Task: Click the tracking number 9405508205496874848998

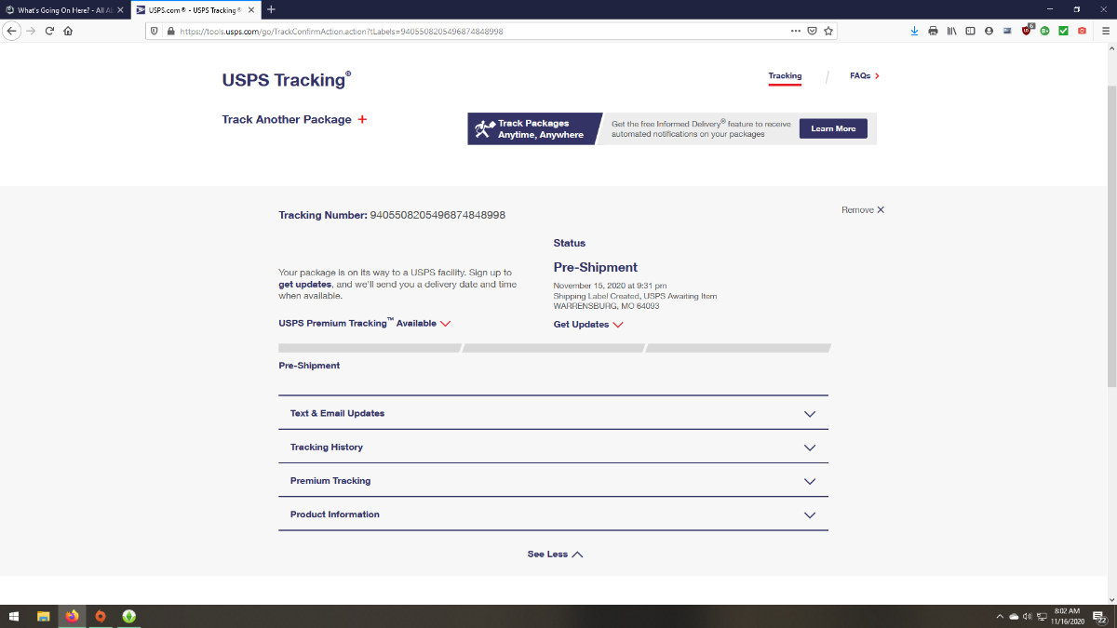Action: tap(437, 215)
